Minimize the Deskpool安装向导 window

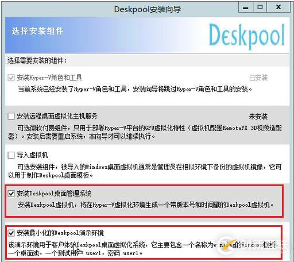point(246,7)
